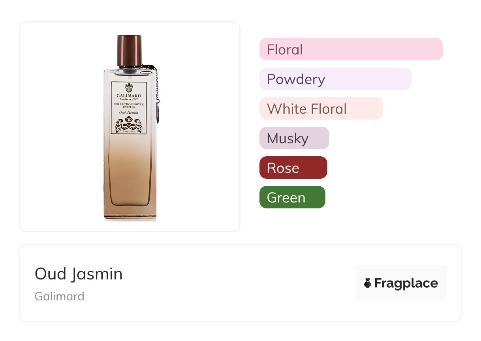This screenshot has height=341, width=481.
Task: Click the brown cap of the perfume bottle
Action: pyautogui.click(x=129, y=50)
